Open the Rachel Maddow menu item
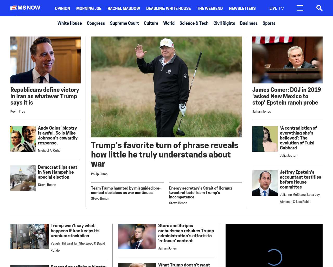The image size is (333, 267). [x=124, y=8]
